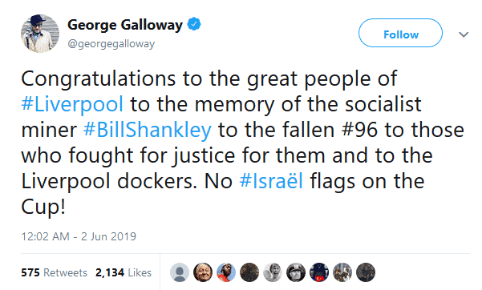The width and height of the screenshot is (482, 290).
Task: Open George Galloway's profile picture
Action: click(x=40, y=33)
